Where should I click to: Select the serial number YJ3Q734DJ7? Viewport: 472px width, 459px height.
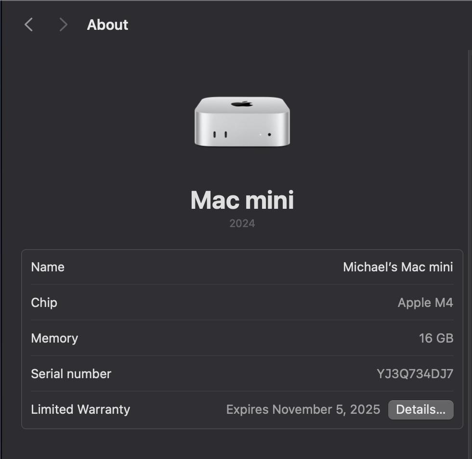click(415, 374)
